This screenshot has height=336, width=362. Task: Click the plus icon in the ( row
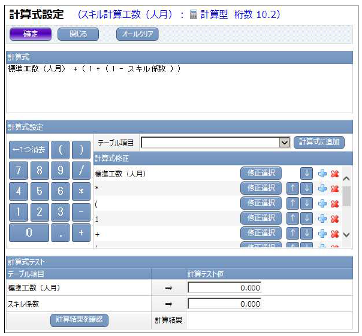[x=322, y=204]
